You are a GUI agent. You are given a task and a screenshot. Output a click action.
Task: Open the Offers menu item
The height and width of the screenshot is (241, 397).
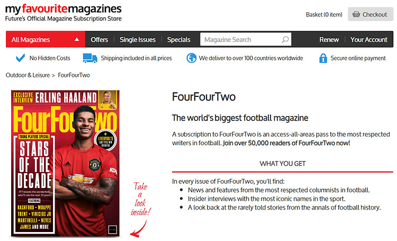tap(100, 40)
